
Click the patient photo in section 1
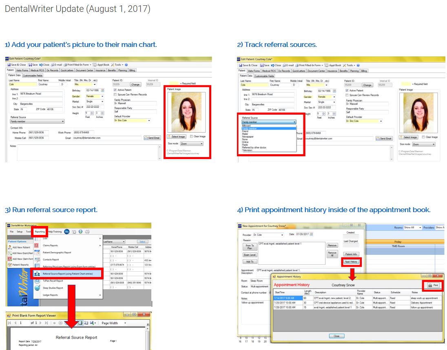(186, 112)
